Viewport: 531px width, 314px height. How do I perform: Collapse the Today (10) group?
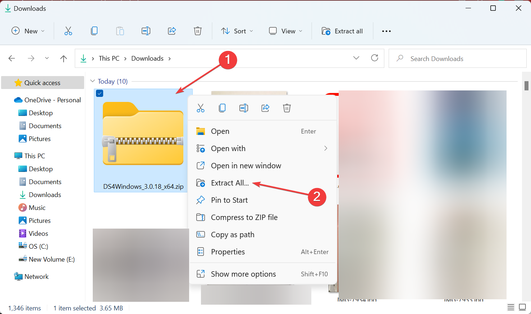click(93, 81)
